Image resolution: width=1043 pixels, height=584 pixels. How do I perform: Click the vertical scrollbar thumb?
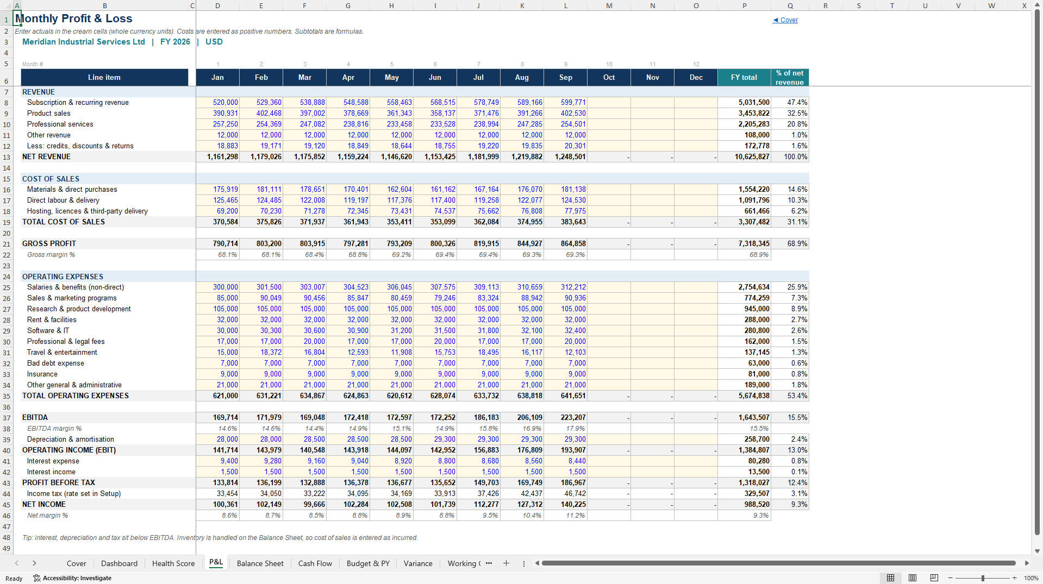[x=1037, y=272]
